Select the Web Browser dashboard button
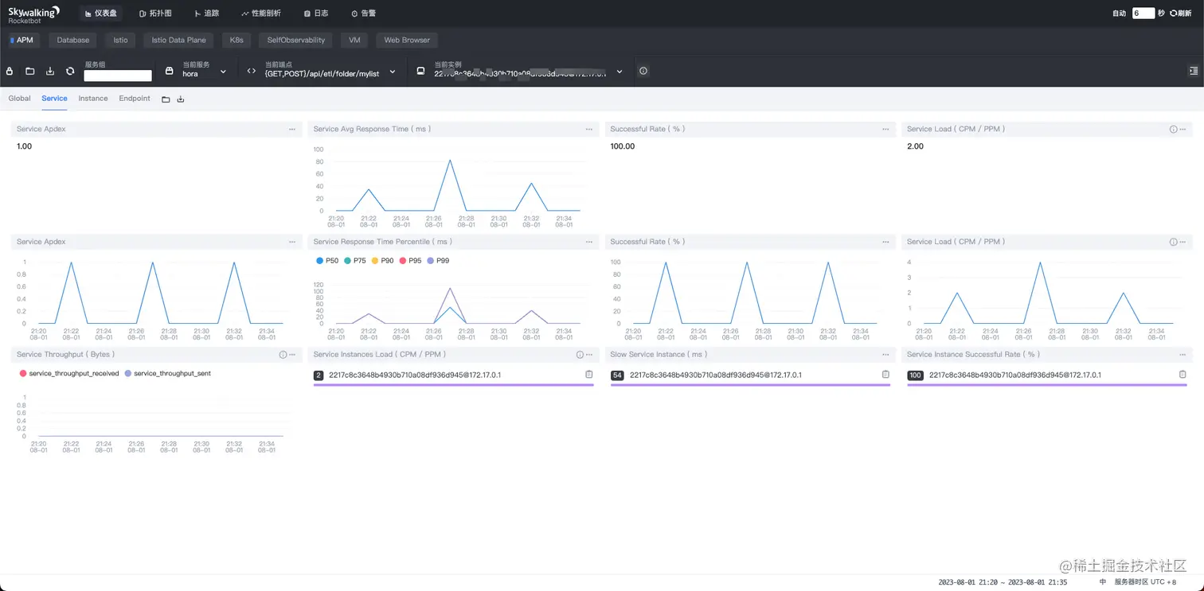This screenshot has width=1204, height=591. pos(407,40)
